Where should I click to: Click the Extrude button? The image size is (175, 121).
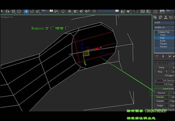coord(160,97)
